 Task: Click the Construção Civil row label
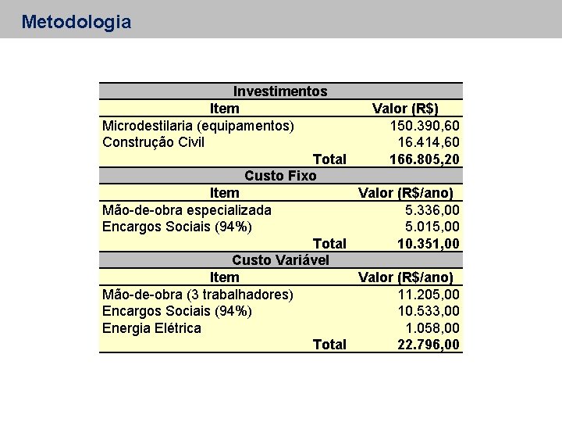pyautogui.click(x=154, y=142)
